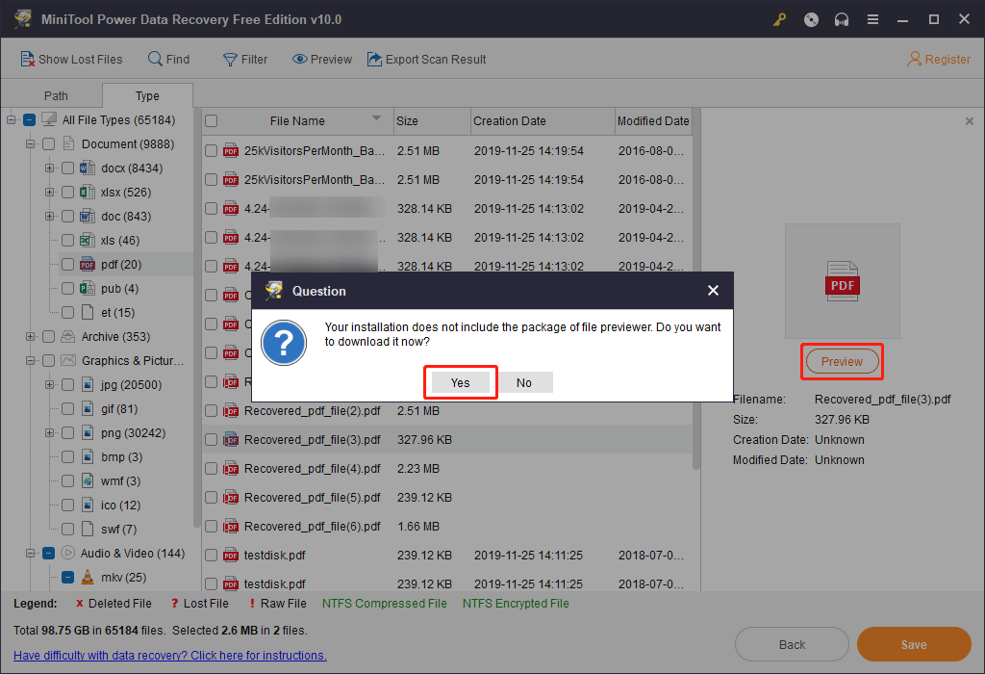Screen dimensions: 985x674
Task: Expand the jpg (20500) node
Action: click(50, 384)
